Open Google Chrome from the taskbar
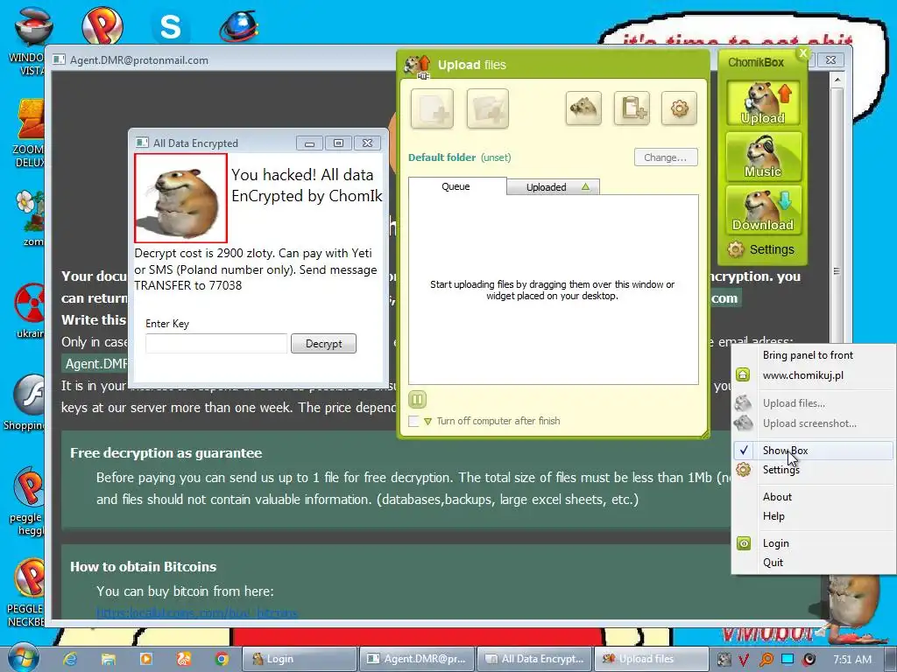Image resolution: width=897 pixels, height=672 pixels. [x=222, y=659]
